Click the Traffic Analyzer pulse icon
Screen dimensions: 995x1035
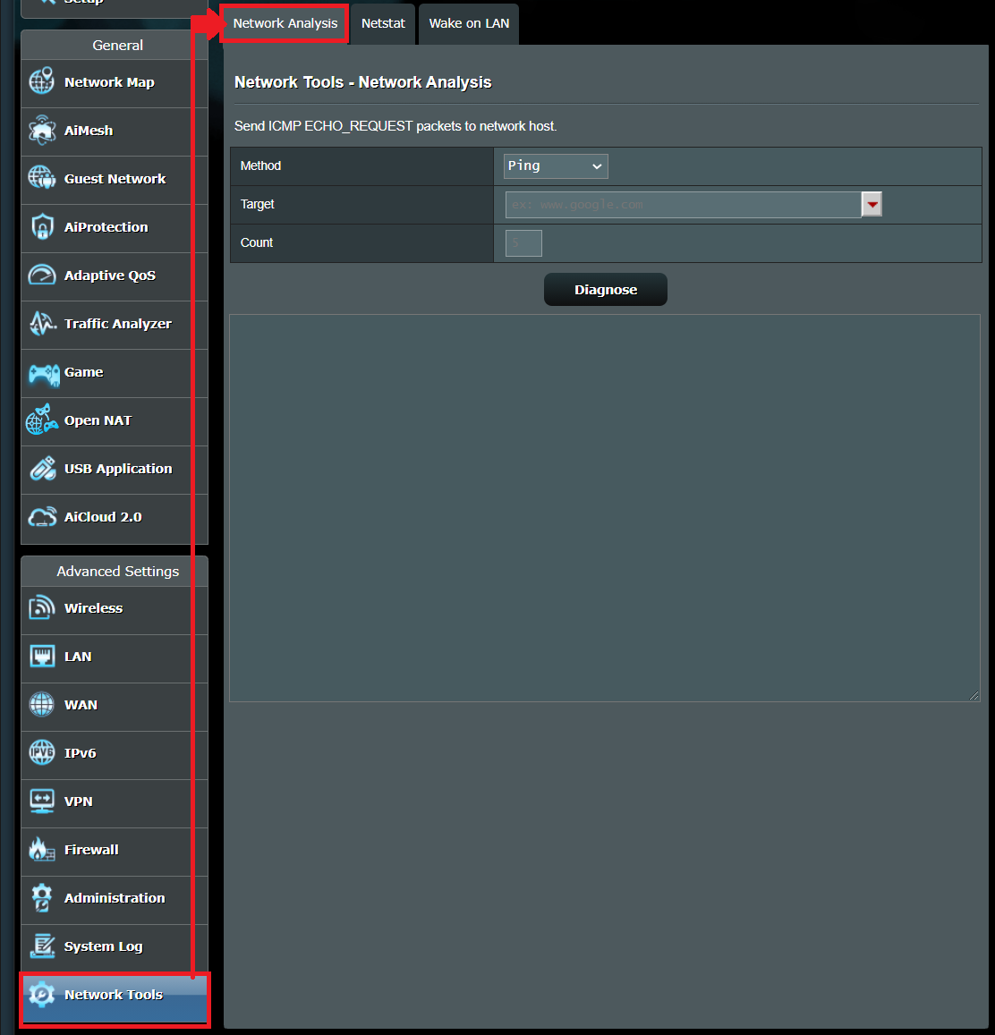(41, 324)
